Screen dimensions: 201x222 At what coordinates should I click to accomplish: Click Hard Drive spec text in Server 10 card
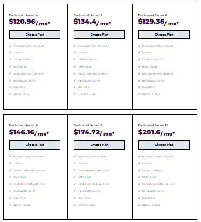[x=158, y=184]
